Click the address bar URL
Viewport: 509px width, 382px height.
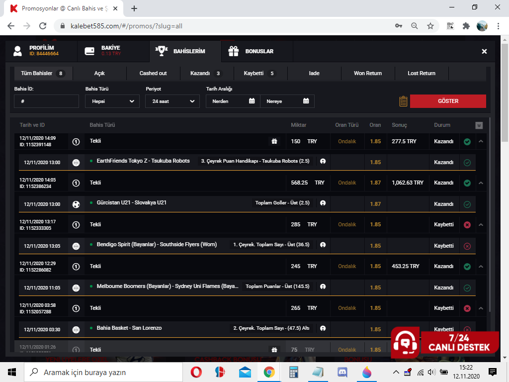coord(126,26)
